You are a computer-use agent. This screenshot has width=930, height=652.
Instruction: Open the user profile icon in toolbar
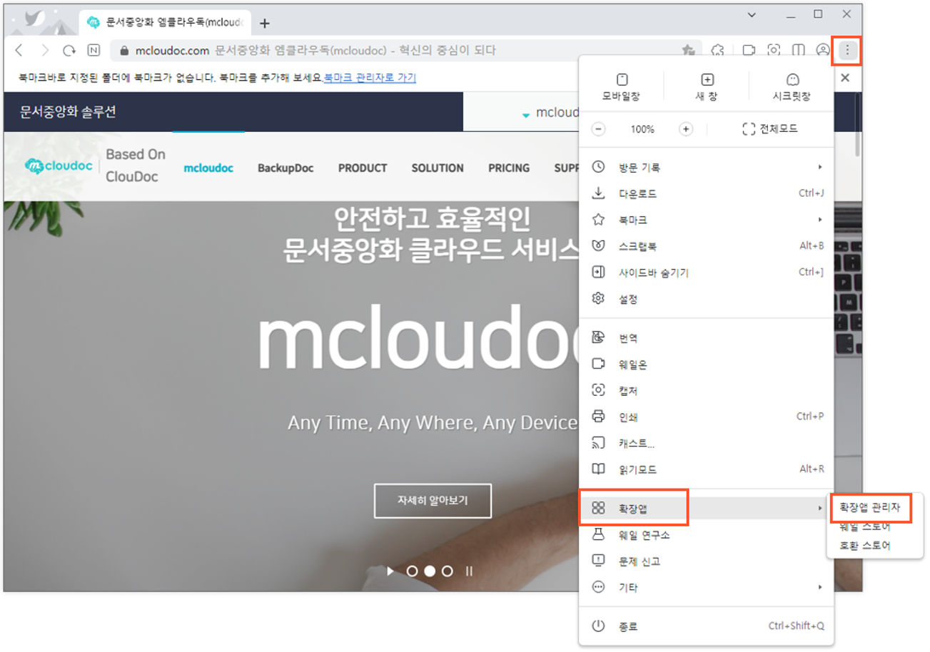pyautogui.click(x=822, y=50)
